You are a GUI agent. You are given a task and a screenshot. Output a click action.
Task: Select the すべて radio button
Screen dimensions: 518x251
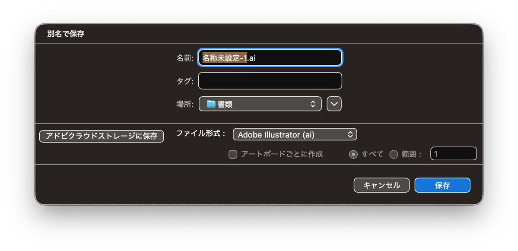click(x=353, y=154)
